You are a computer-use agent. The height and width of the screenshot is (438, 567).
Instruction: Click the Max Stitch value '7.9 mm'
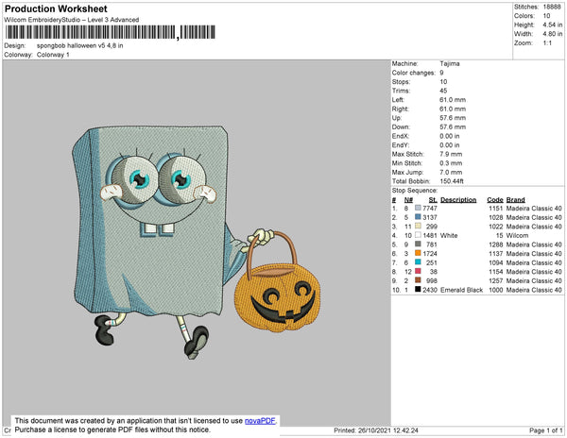click(x=451, y=154)
